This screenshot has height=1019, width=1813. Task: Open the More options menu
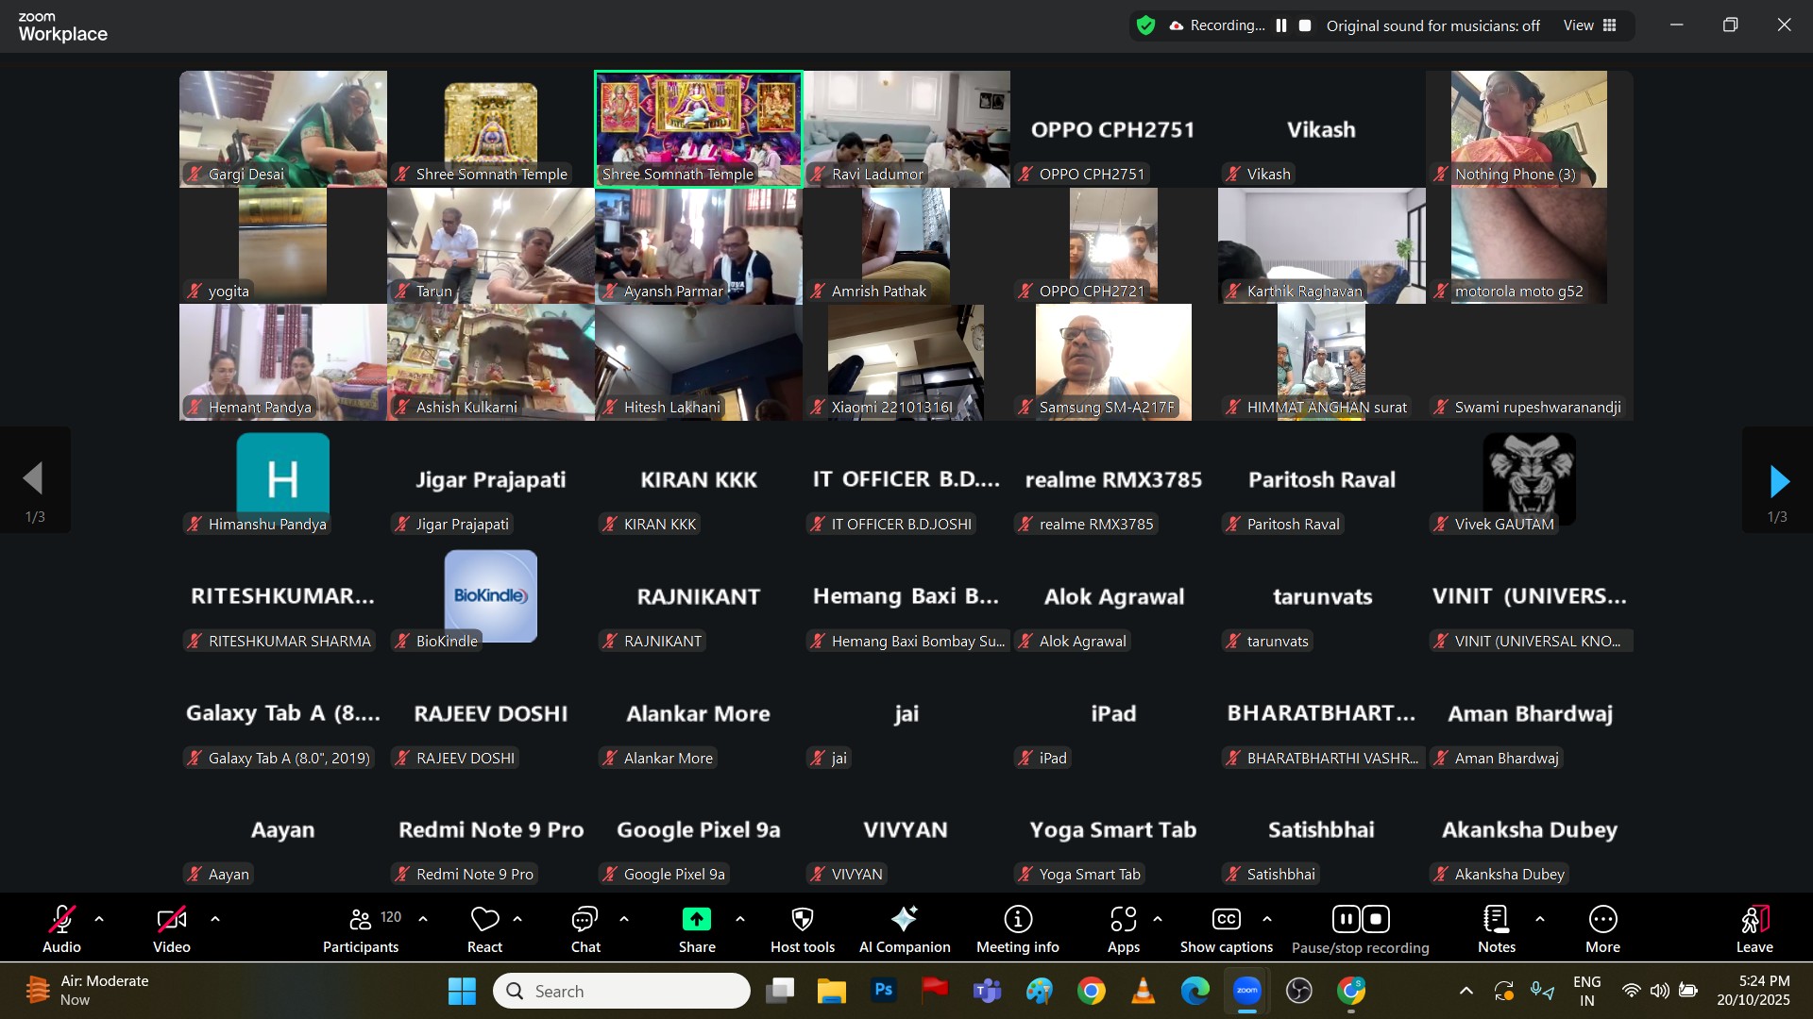pos(1602,929)
